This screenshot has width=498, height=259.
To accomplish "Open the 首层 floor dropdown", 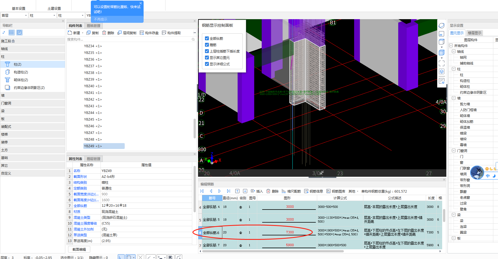I will [14, 16].
